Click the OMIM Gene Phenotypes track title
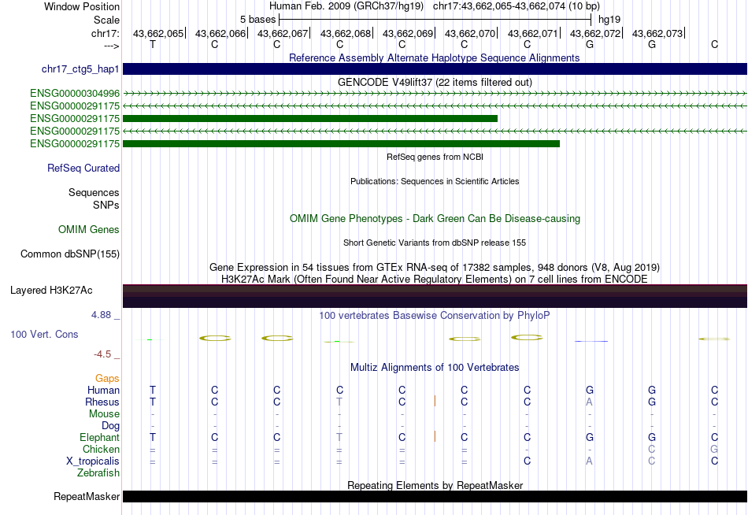The image size is (748, 515). click(x=435, y=219)
